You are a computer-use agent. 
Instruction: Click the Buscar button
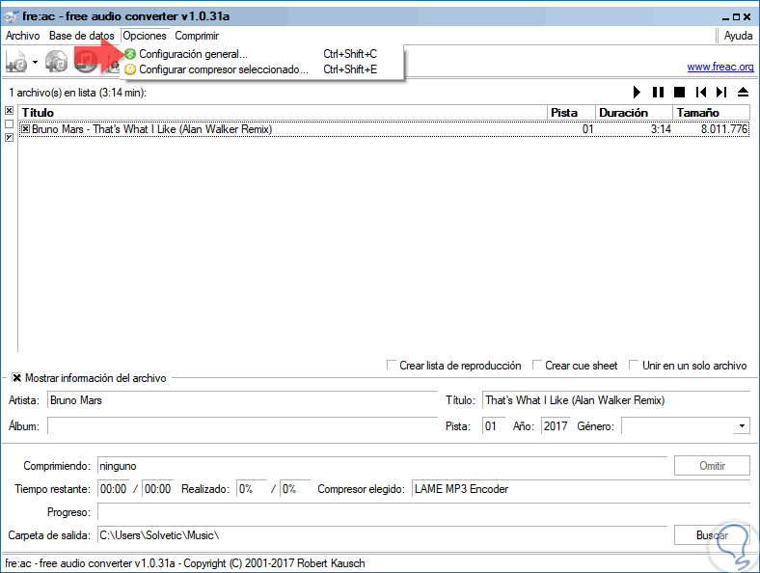712,535
